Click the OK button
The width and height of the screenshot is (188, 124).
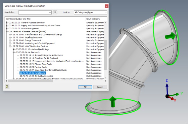(x=85, y=87)
